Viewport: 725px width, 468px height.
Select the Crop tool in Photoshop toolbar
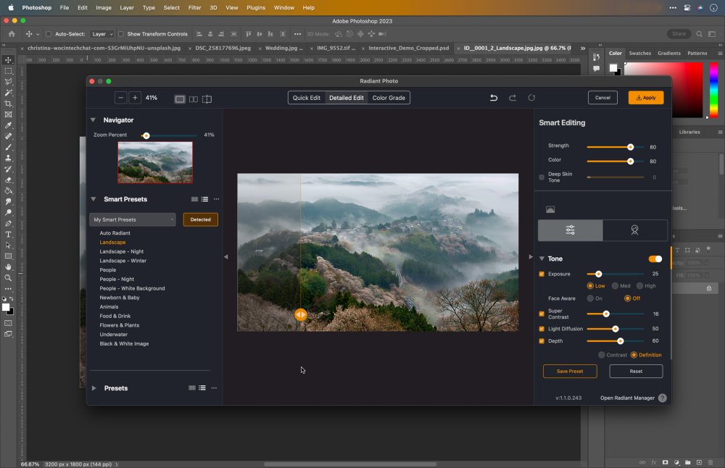(9, 104)
